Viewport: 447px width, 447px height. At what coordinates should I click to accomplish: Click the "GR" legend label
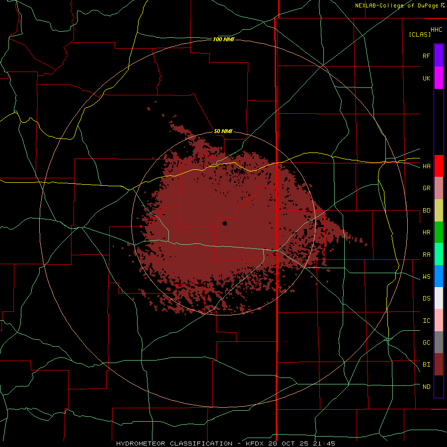click(x=426, y=188)
